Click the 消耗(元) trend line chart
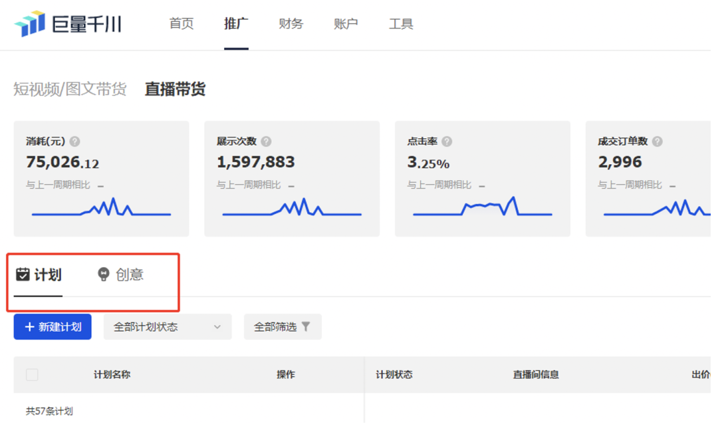Viewport: 718px width, 424px height. coord(101,209)
